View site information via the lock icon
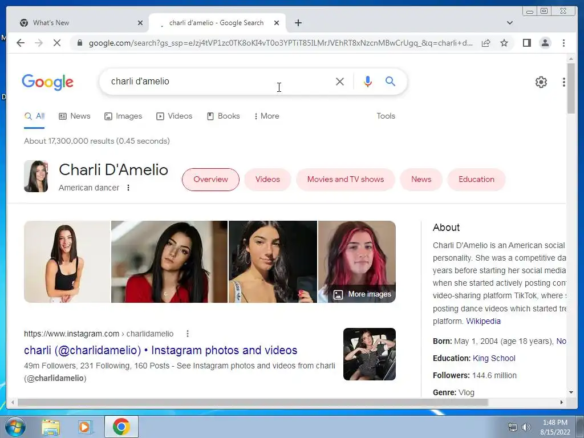This screenshot has width=584, height=438. tap(79, 43)
